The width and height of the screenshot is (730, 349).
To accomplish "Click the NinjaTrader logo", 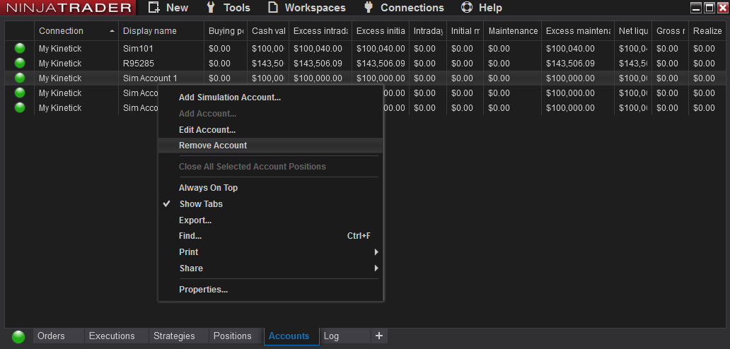I will pyautogui.click(x=68, y=8).
